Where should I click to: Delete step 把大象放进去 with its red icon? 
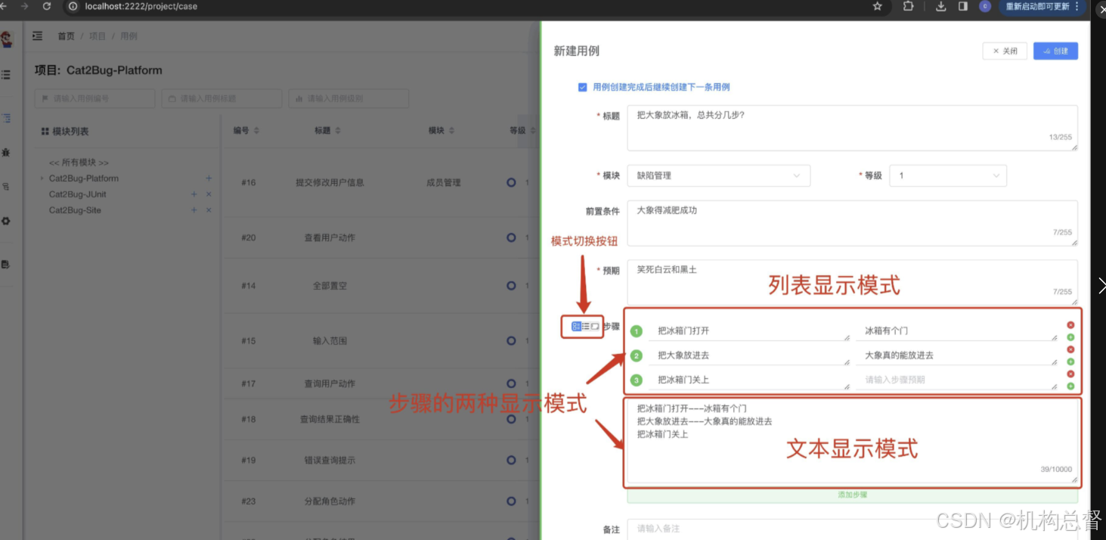coord(1070,349)
